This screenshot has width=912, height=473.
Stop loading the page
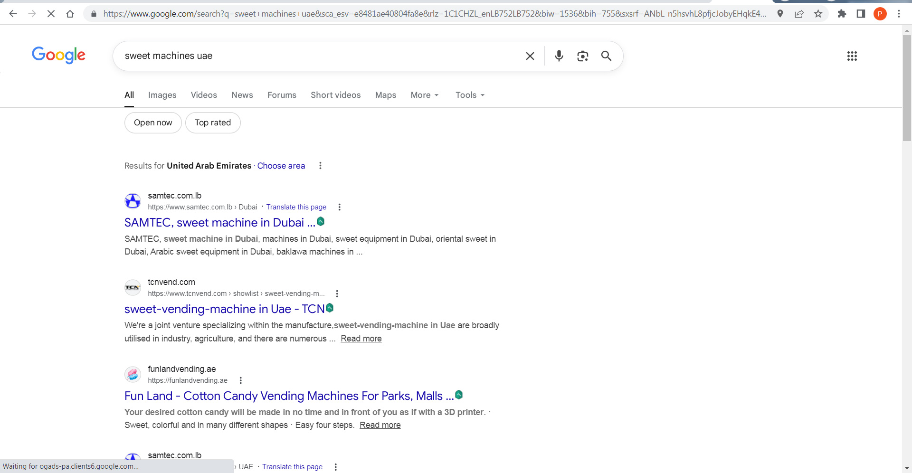(x=51, y=14)
